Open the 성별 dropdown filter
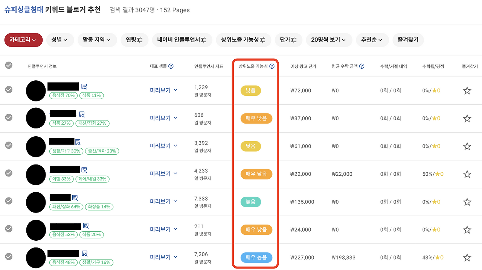Screen dimensions: 482x270 (60, 40)
